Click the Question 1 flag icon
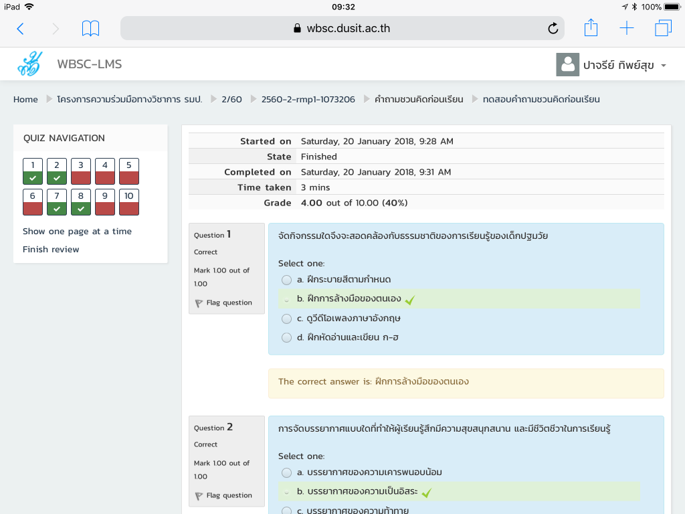 pos(199,303)
